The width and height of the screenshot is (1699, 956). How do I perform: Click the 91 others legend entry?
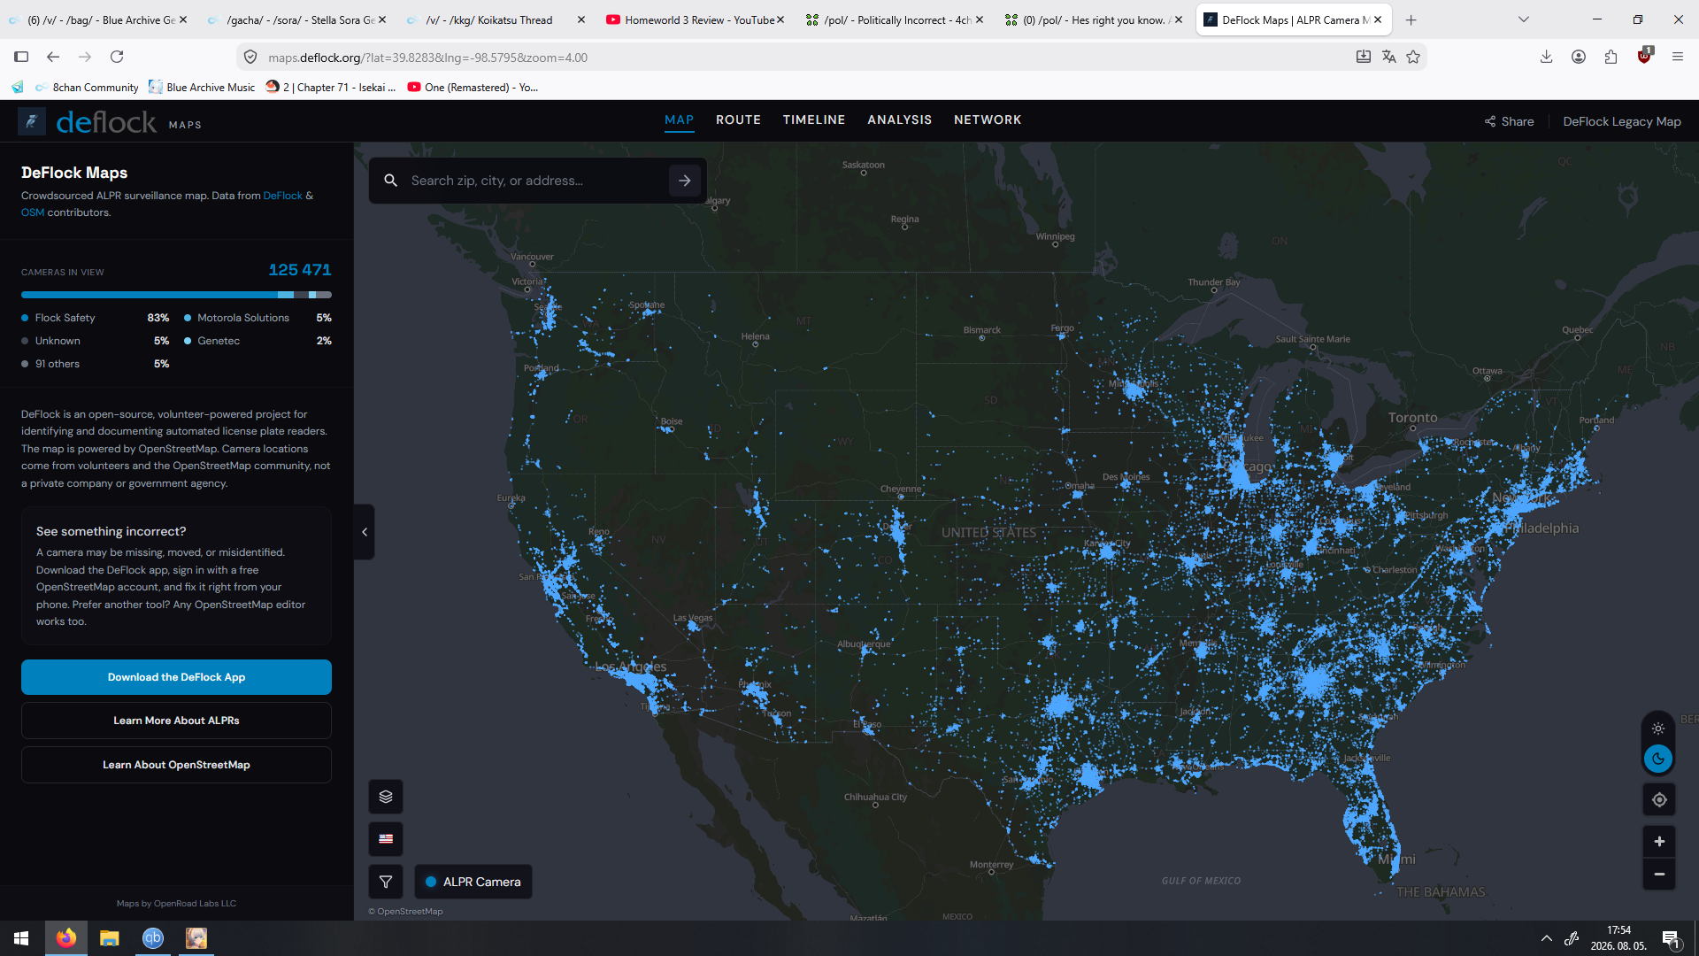click(x=96, y=364)
